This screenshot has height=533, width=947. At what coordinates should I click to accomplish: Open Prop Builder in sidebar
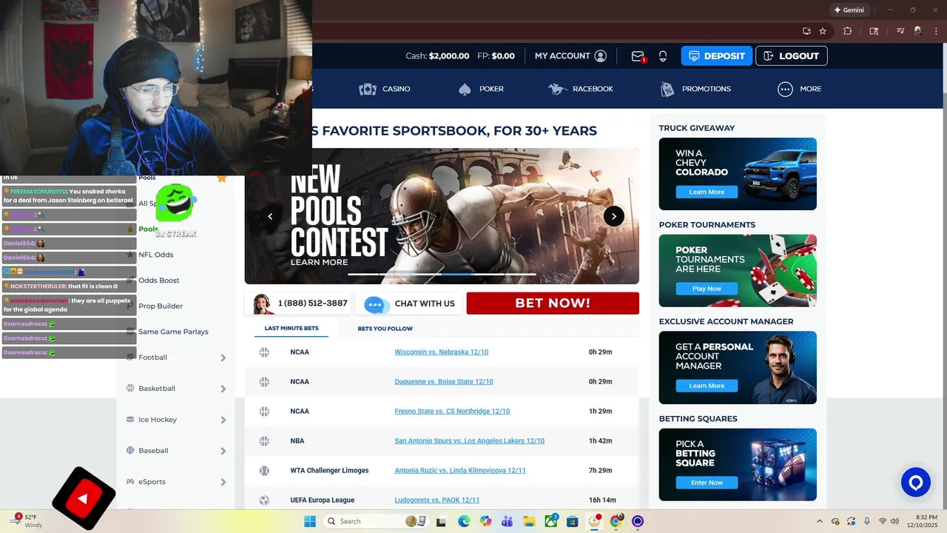click(x=161, y=306)
